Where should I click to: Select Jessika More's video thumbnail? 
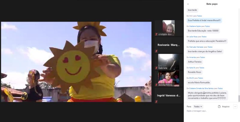coord(169,77)
